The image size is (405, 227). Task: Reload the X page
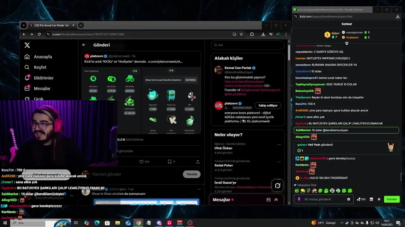tap(39, 34)
